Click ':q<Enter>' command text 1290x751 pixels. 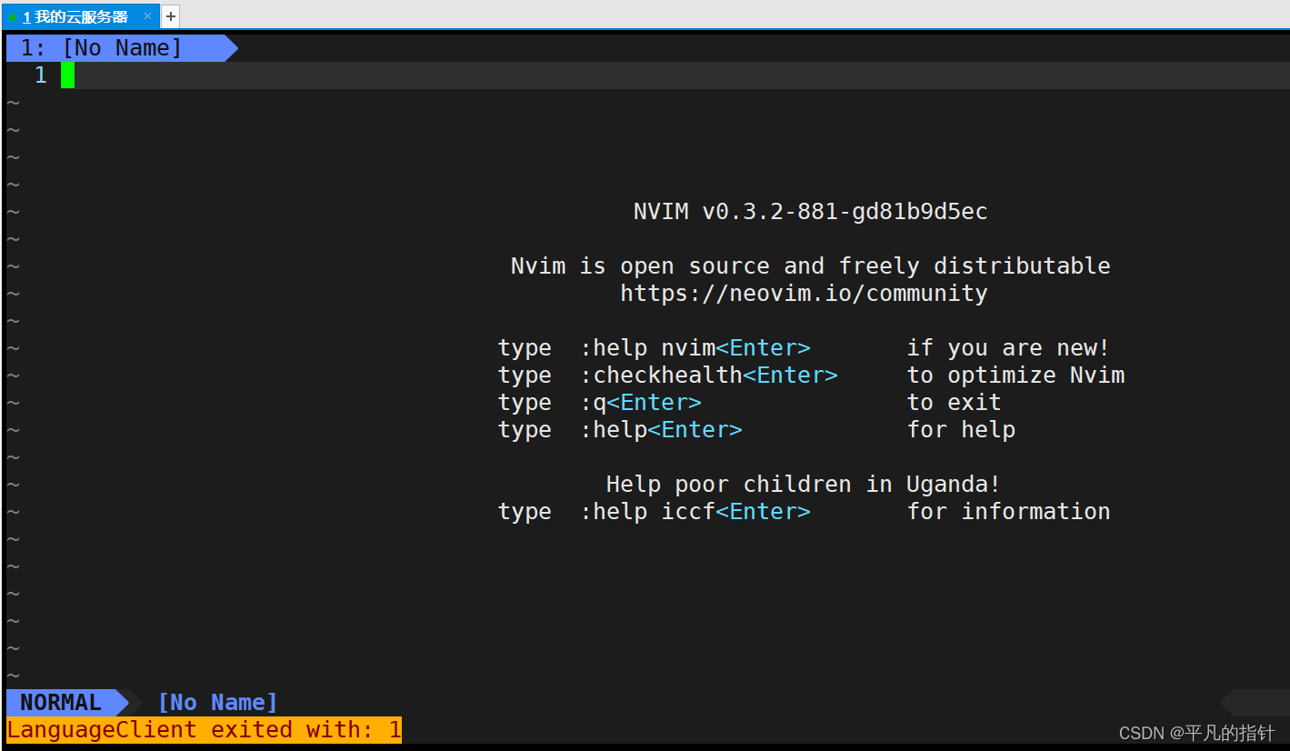(641, 403)
